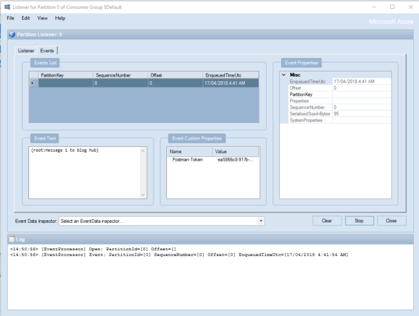Image resolution: width=419 pixels, height=316 pixels.
Task: Click the Event Text scrollbar up arrow
Action: pyautogui.click(x=143, y=151)
